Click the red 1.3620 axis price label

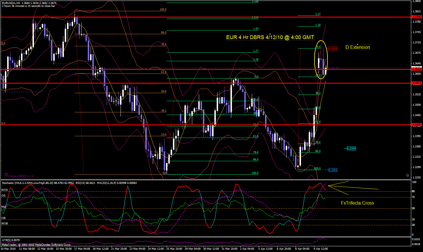(416, 69)
